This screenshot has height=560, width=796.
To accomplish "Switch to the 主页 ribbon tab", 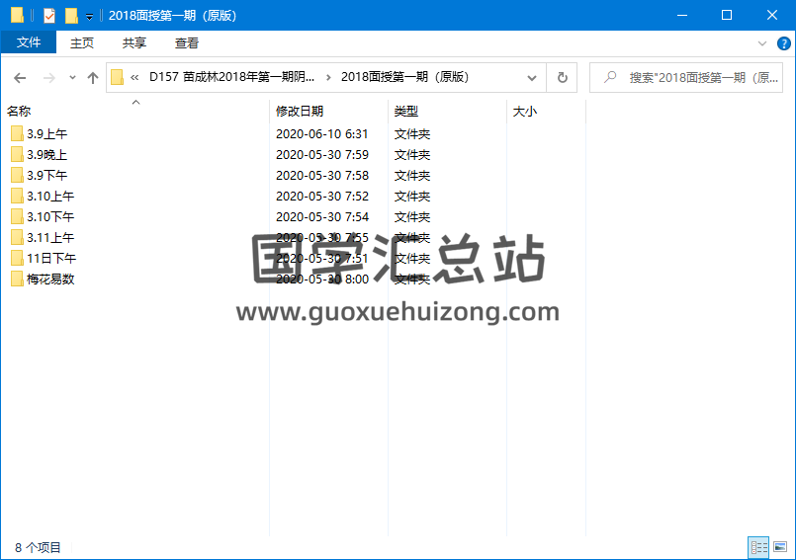I will 82,42.
